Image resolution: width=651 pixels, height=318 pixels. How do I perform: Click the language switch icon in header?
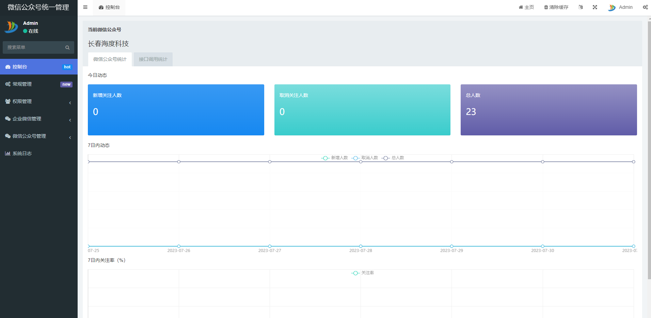[x=581, y=7]
